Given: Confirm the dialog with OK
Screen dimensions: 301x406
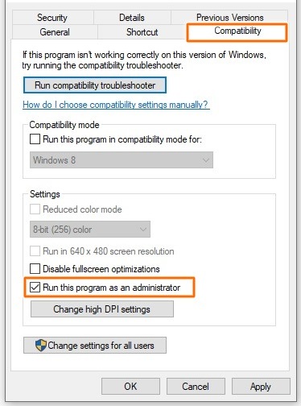Looking at the screenshot, I should (x=130, y=387).
